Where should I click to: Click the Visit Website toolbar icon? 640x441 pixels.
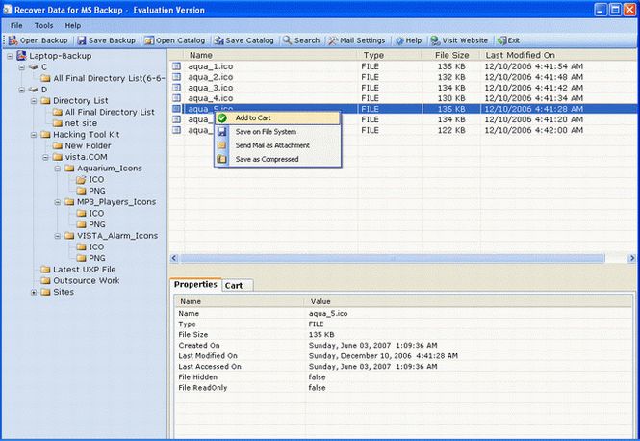(x=460, y=40)
